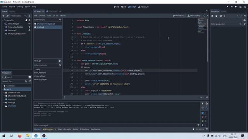Toggle visibility of Camera2D
248x139 pixels.
click(x=29, y=30)
